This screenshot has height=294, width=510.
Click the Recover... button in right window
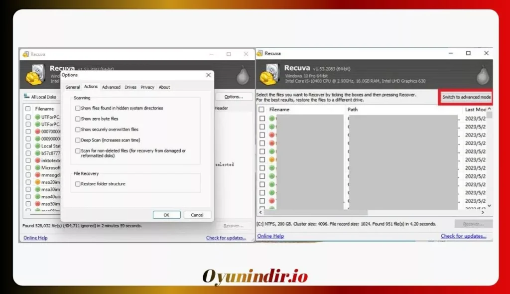tap(473, 224)
